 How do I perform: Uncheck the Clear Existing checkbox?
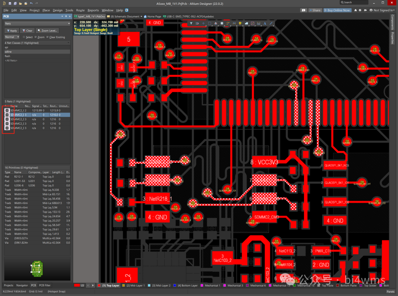click(47, 37)
